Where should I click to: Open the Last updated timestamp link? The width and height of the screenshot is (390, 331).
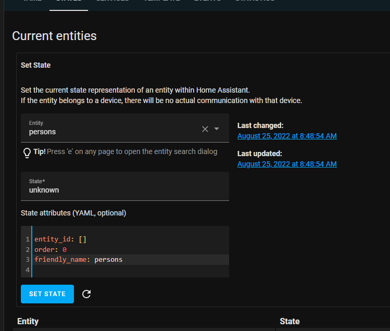pos(287,164)
